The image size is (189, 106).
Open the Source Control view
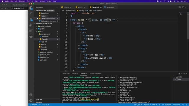(31, 19)
